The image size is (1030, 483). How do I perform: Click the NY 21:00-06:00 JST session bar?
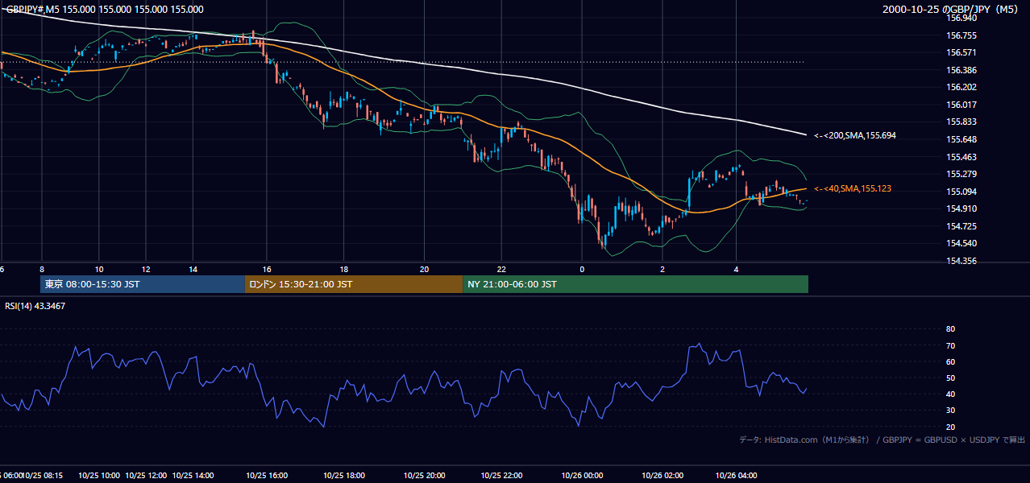(636, 284)
